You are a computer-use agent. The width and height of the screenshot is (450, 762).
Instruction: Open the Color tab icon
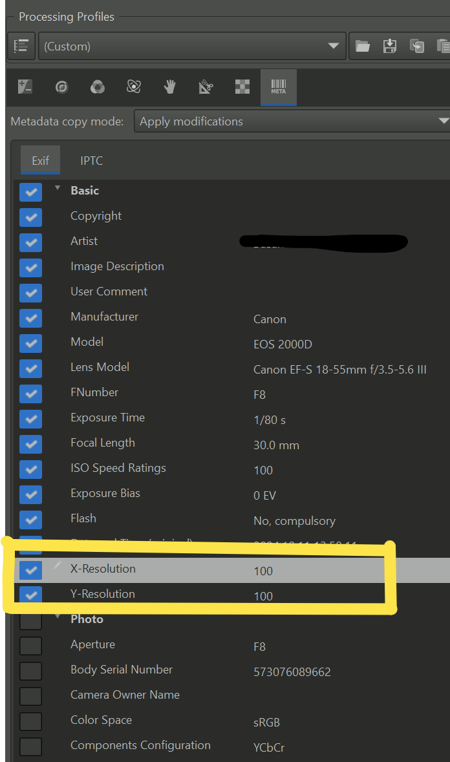click(98, 87)
